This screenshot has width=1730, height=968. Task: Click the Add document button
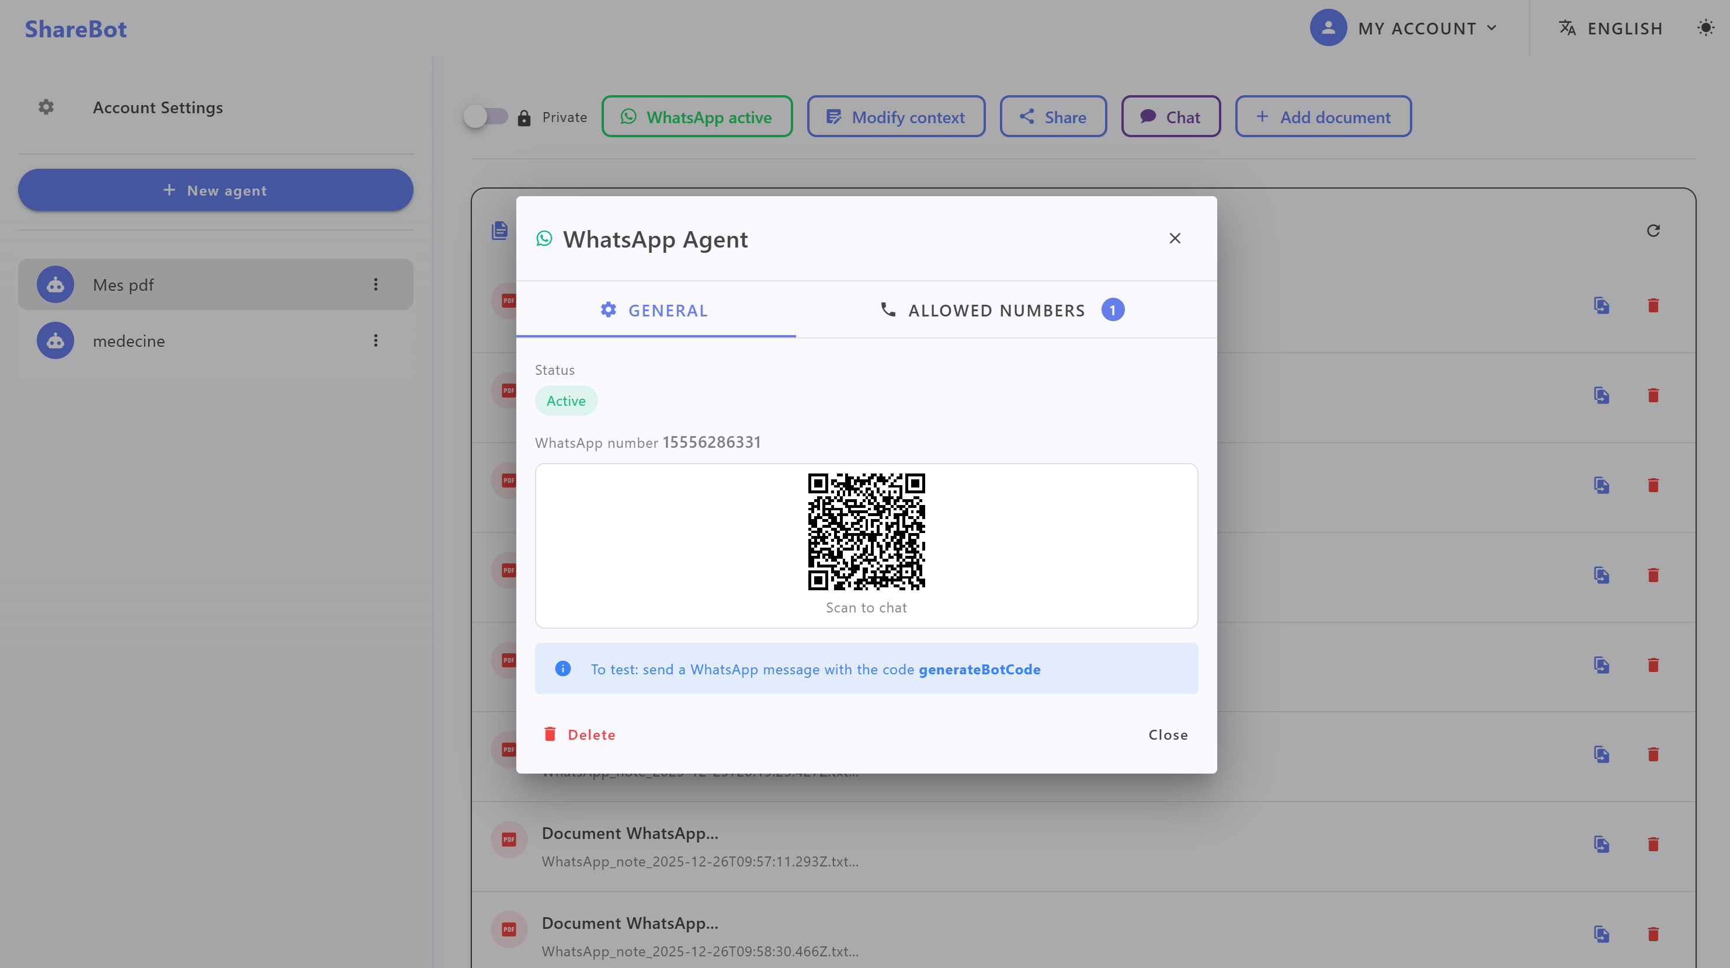coord(1322,117)
